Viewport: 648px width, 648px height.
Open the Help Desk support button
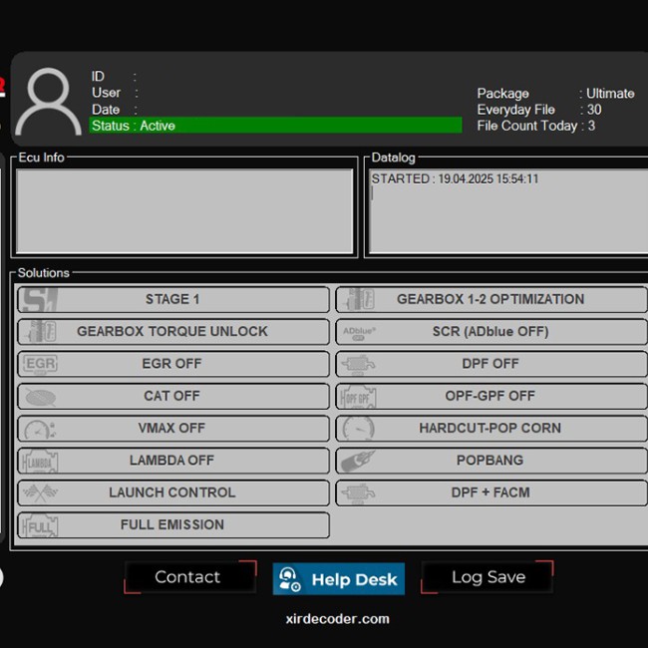point(339,579)
